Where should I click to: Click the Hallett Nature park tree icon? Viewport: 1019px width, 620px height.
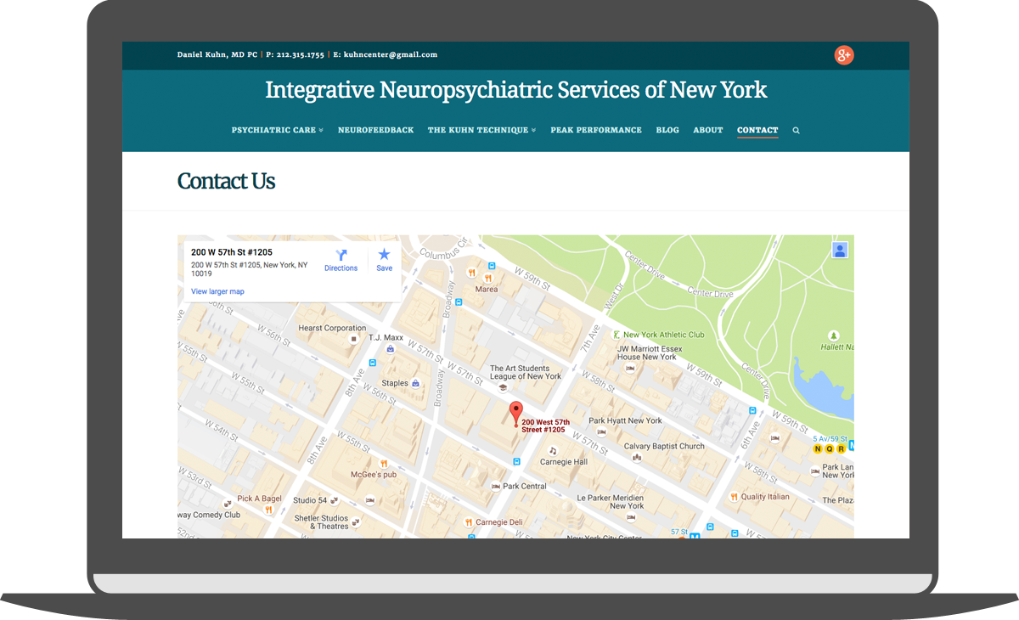[833, 335]
